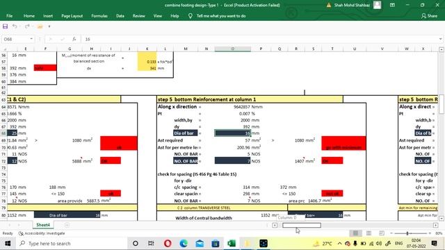
Task: Add a new sheet with the plus button
Action: (67, 225)
